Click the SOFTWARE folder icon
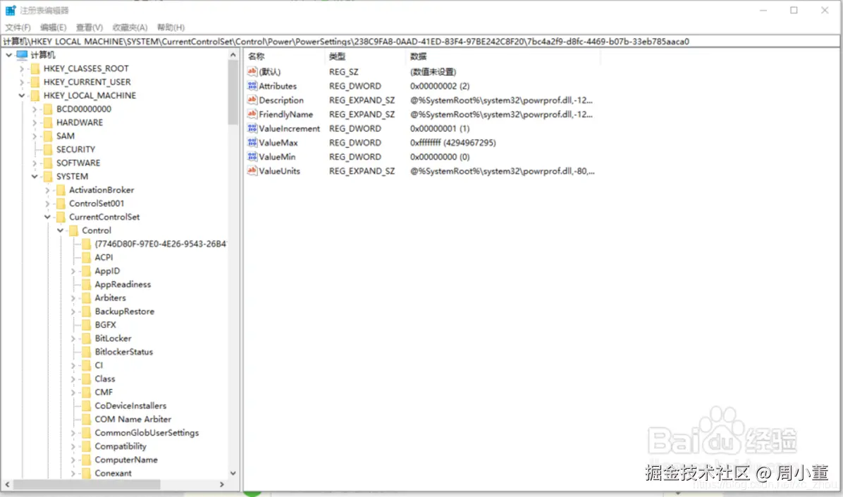Image resolution: width=843 pixels, height=497 pixels. pyautogui.click(x=49, y=163)
